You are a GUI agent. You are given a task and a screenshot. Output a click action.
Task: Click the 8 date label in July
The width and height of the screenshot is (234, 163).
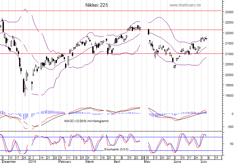209,158
